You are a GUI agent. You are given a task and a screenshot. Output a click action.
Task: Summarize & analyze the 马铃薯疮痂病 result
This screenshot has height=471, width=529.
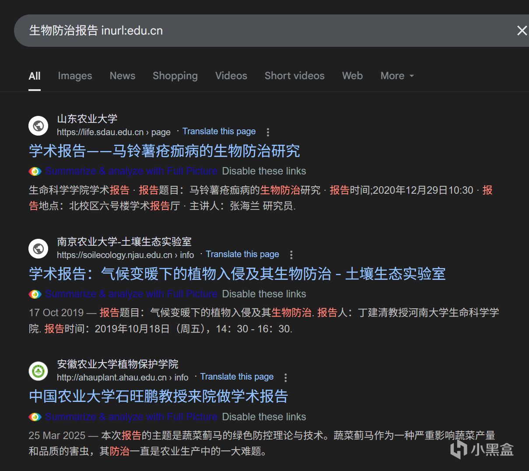click(131, 171)
